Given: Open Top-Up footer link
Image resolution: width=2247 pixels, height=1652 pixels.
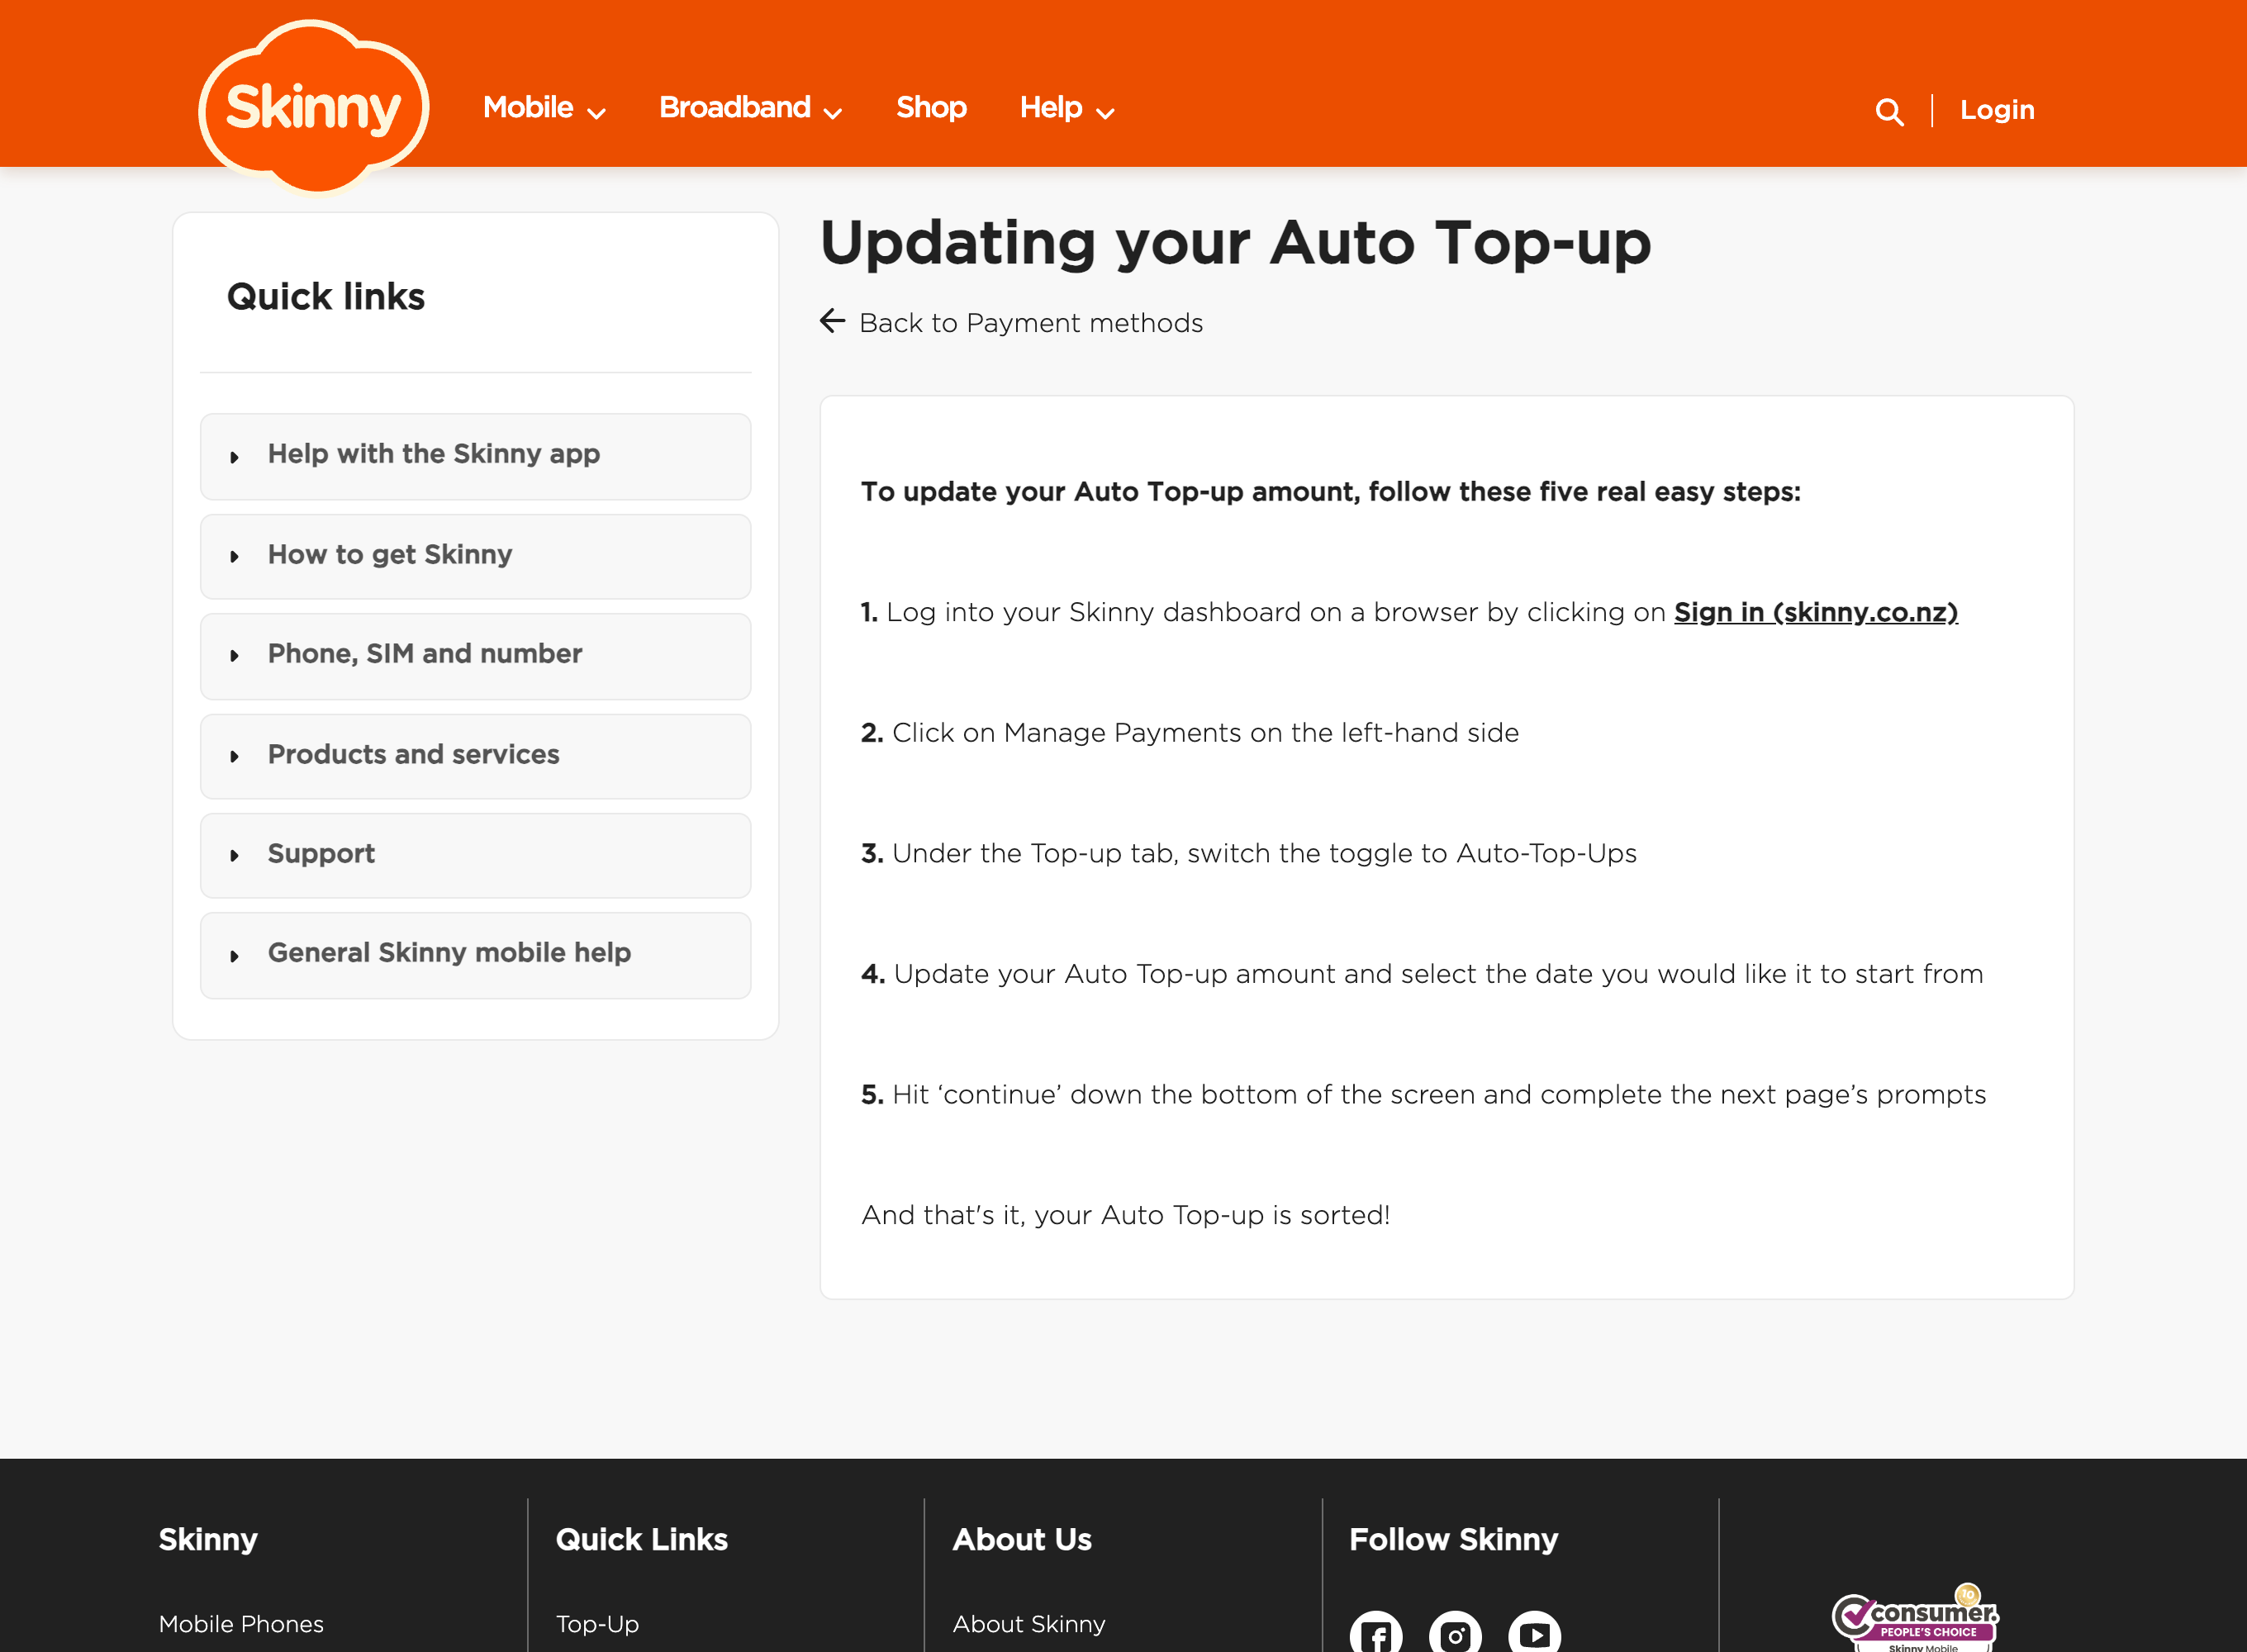Looking at the screenshot, I should pyautogui.click(x=597, y=1623).
